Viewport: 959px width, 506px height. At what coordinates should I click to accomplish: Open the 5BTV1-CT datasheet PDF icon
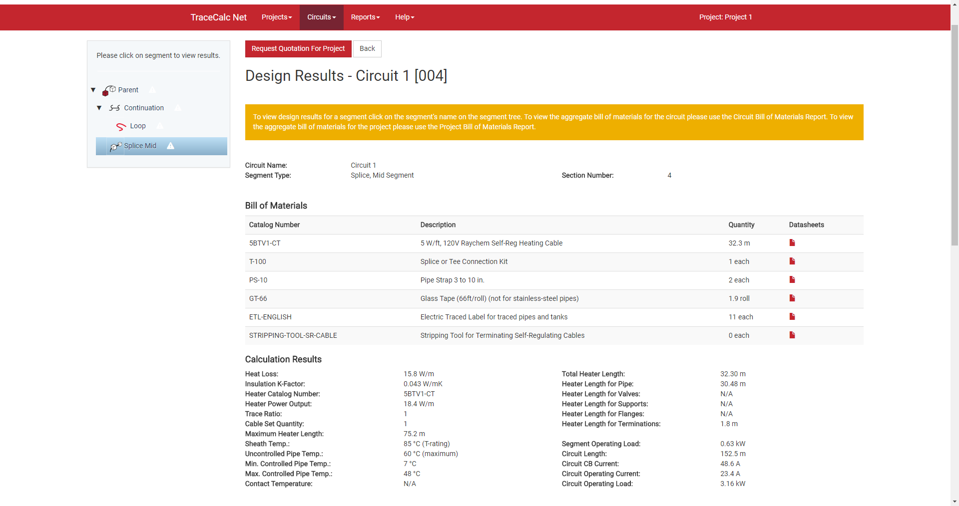click(x=792, y=243)
